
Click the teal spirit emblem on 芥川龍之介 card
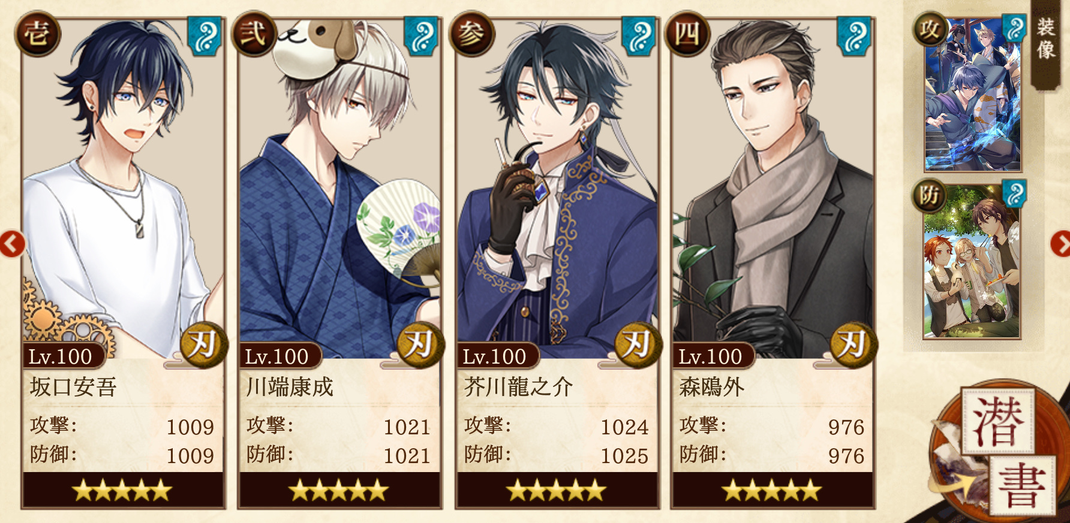pyautogui.click(x=638, y=36)
